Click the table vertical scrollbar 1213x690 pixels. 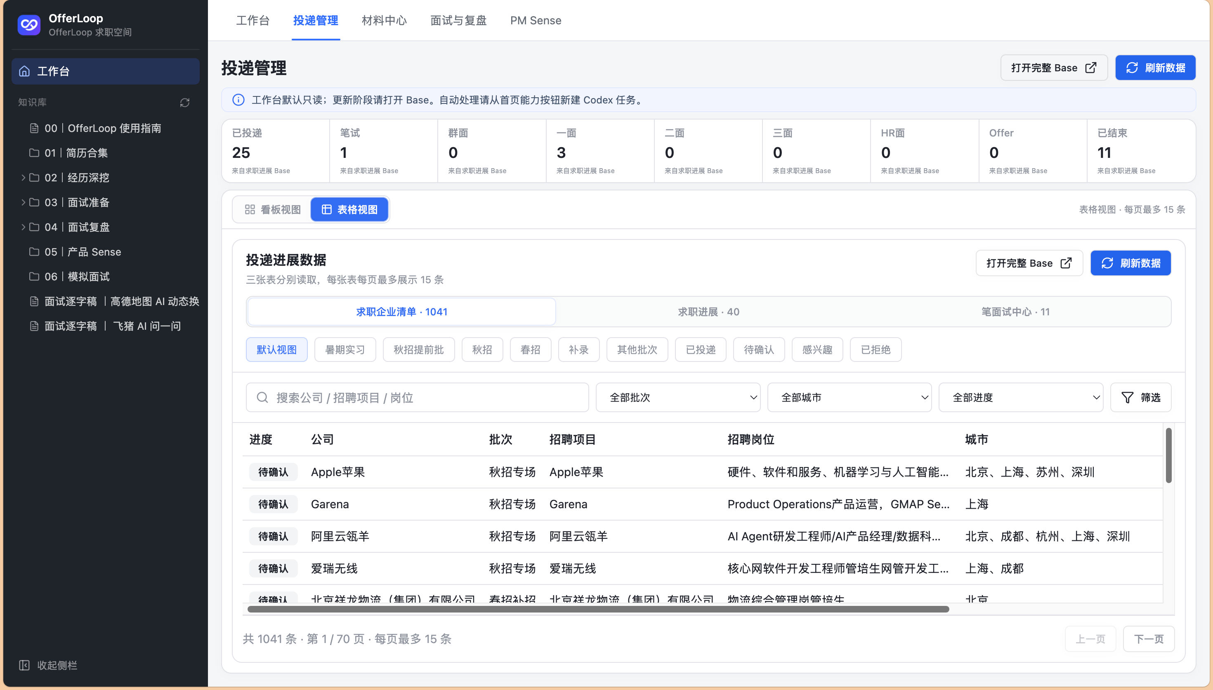[1168, 455]
